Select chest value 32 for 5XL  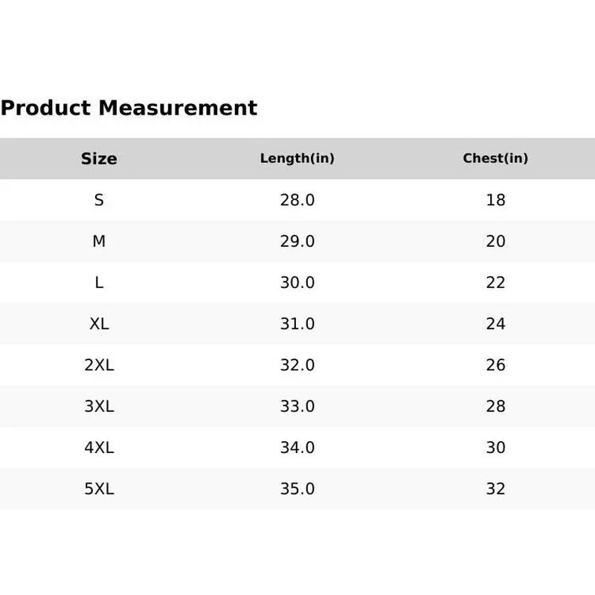pos(495,489)
